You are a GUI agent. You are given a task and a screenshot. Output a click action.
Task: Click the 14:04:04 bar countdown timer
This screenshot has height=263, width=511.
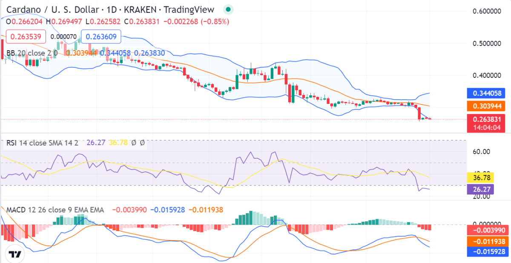pyautogui.click(x=487, y=128)
